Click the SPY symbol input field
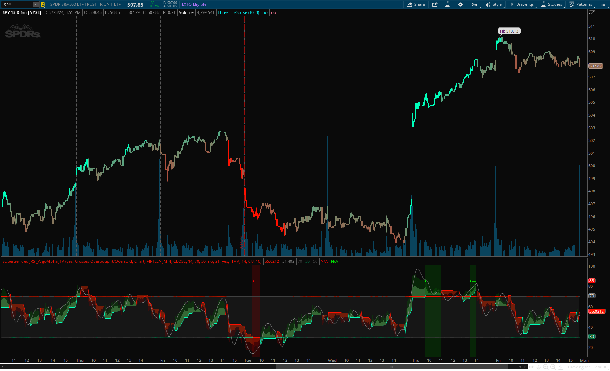610x371 pixels. (17, 4)
